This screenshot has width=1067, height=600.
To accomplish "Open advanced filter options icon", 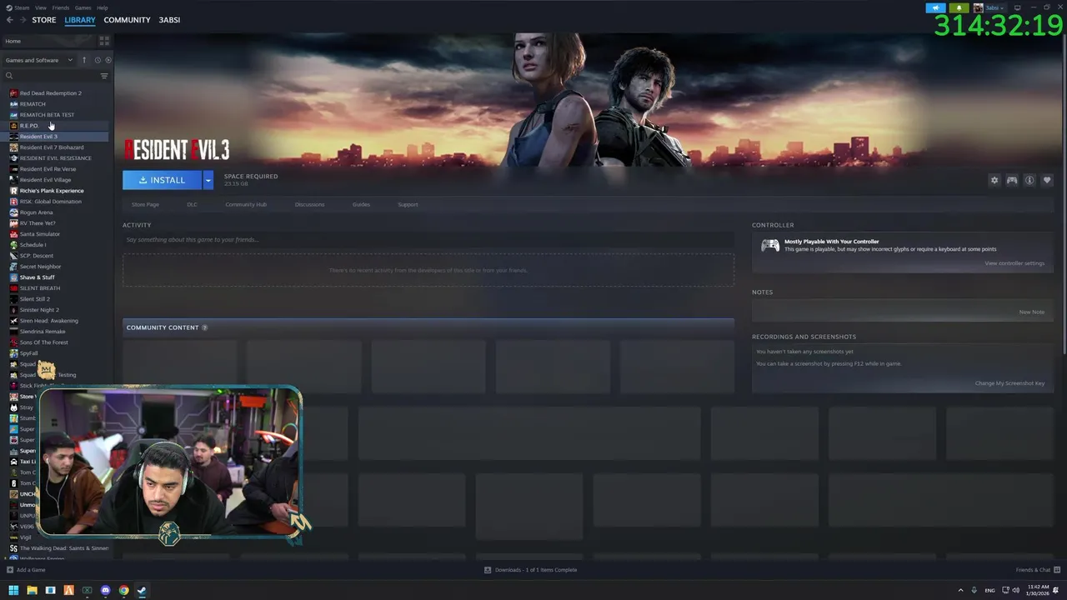I will click(104, 76).
